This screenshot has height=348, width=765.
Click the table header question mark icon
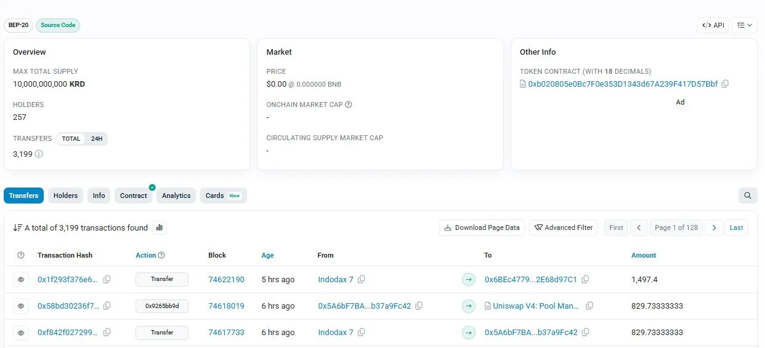tap(21, 255)
